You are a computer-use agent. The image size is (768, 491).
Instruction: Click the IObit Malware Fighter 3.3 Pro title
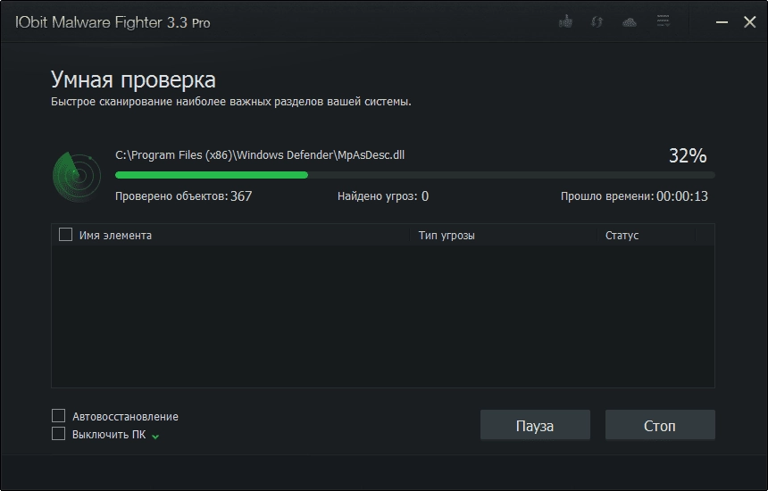[113, 22]
